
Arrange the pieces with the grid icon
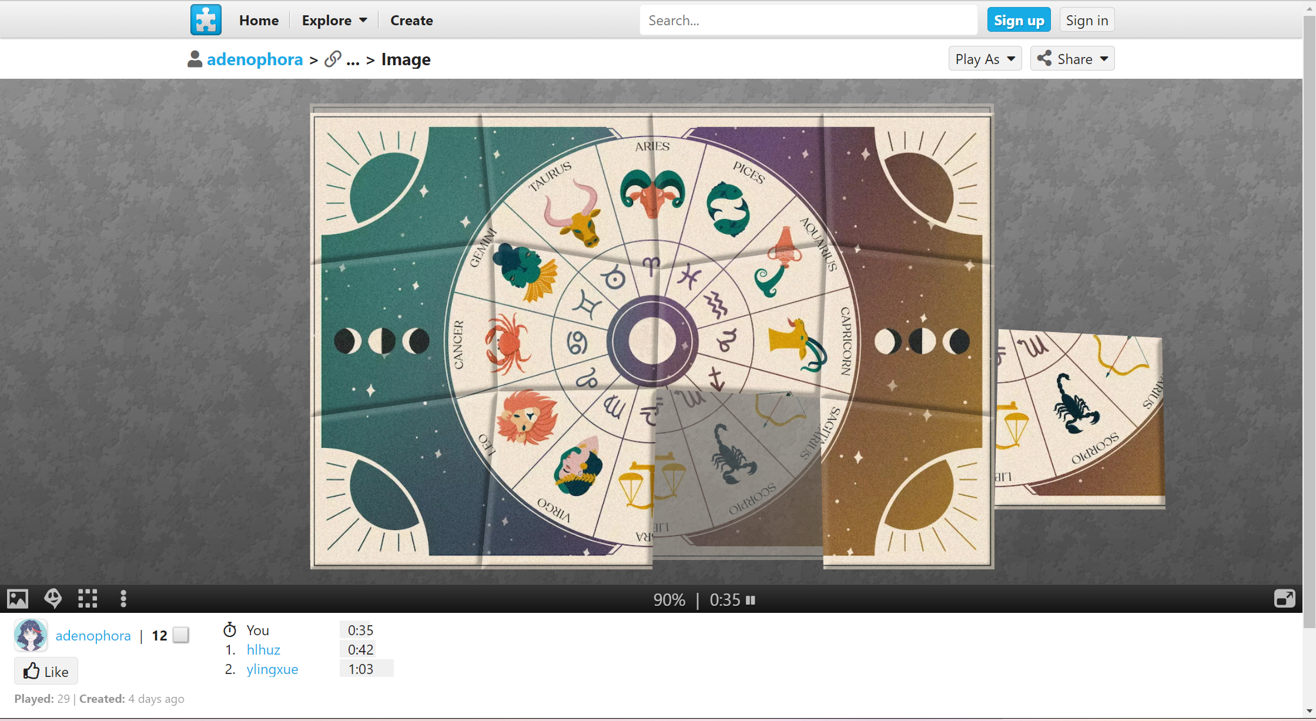[88, 599]
